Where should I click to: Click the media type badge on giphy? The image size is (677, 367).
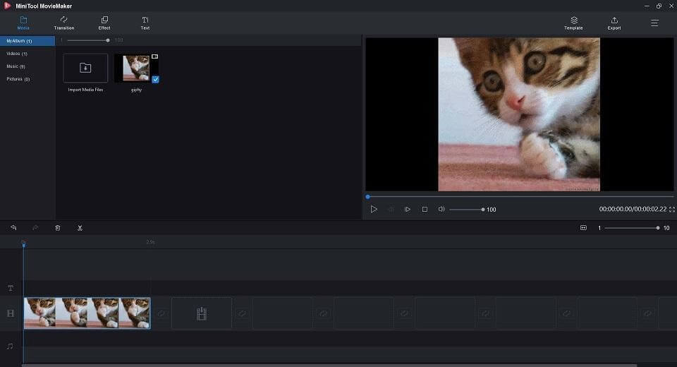click(154, 56)
